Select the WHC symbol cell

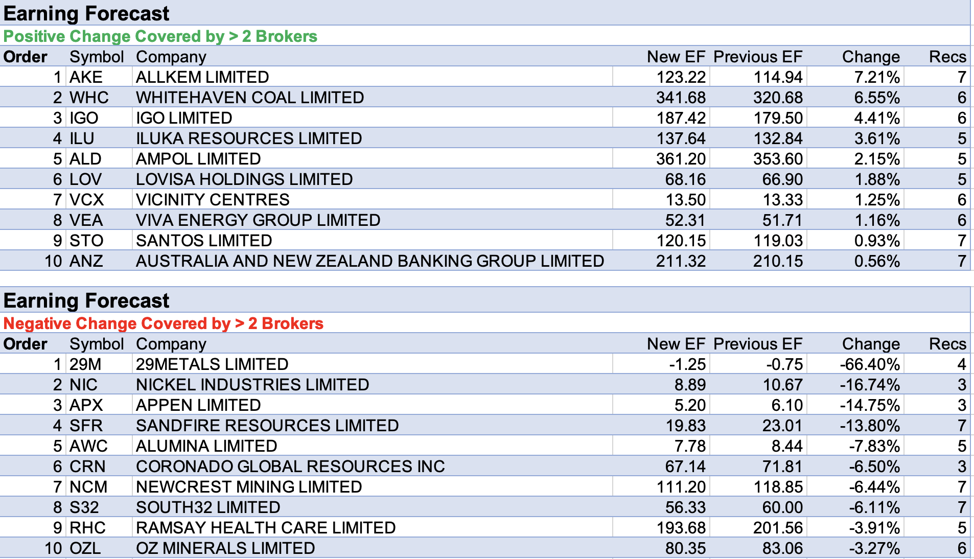click(89, 98)
